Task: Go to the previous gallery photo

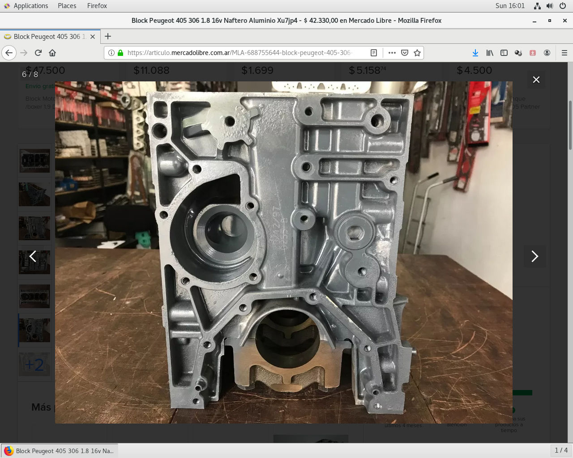Action: [33, 256]
